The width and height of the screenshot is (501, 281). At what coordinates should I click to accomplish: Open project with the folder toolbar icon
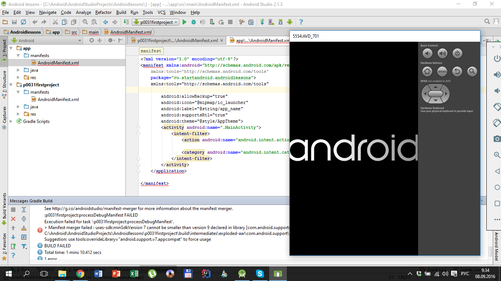click(5, 22)
